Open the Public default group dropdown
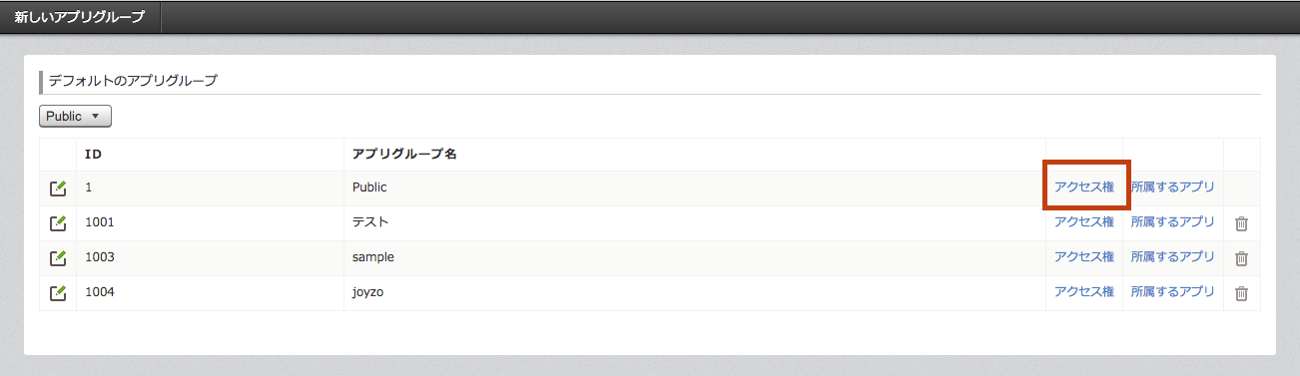This screenshot has width=1300, height=376. tap(75, 116)
